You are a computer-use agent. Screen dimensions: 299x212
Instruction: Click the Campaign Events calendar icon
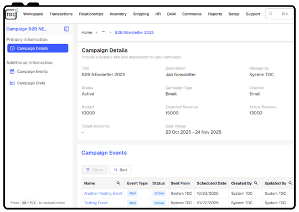[12, 71]
